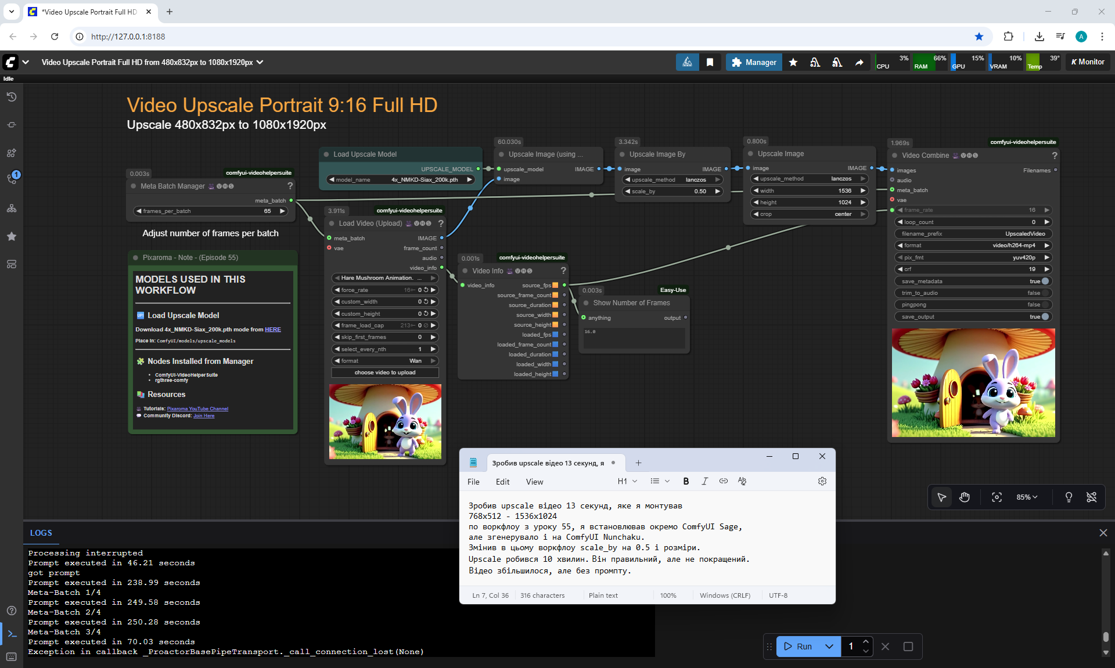Toggle link visibility icon

coord(1091,497)
